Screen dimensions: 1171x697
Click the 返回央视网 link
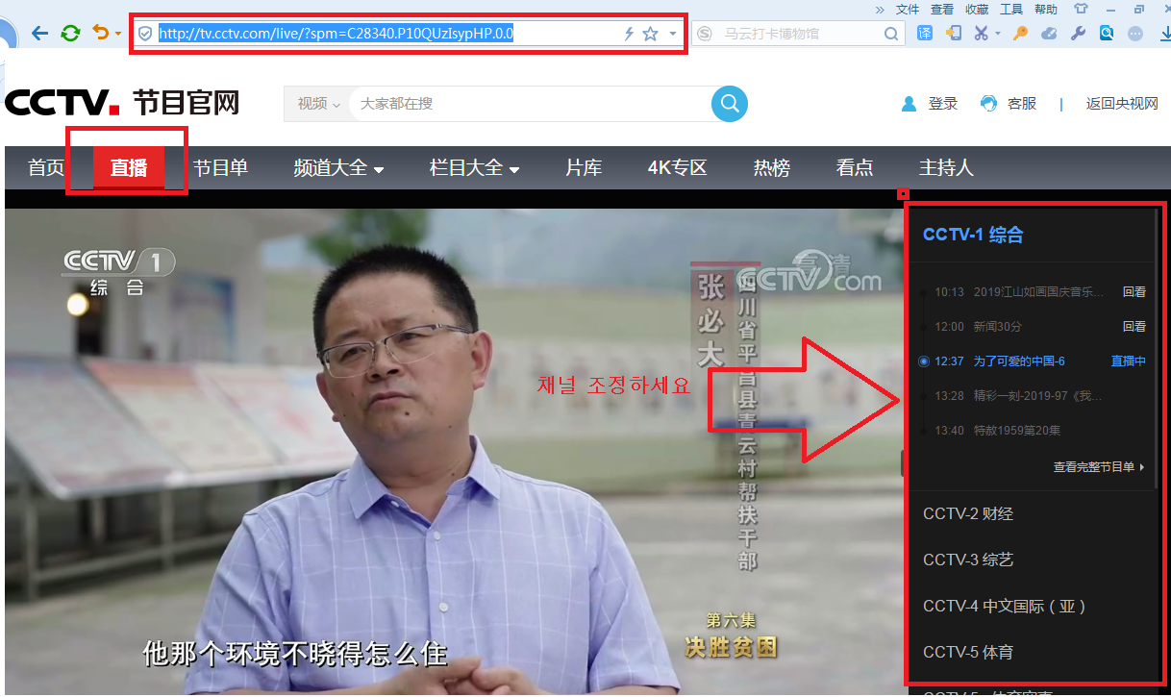pyautogui.click(x=1122, y=104)
